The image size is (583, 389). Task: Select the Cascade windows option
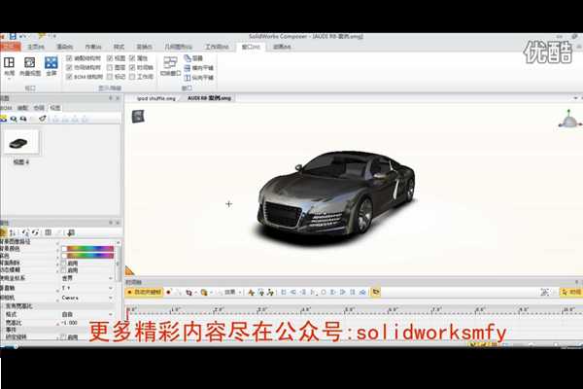[193, 58]
